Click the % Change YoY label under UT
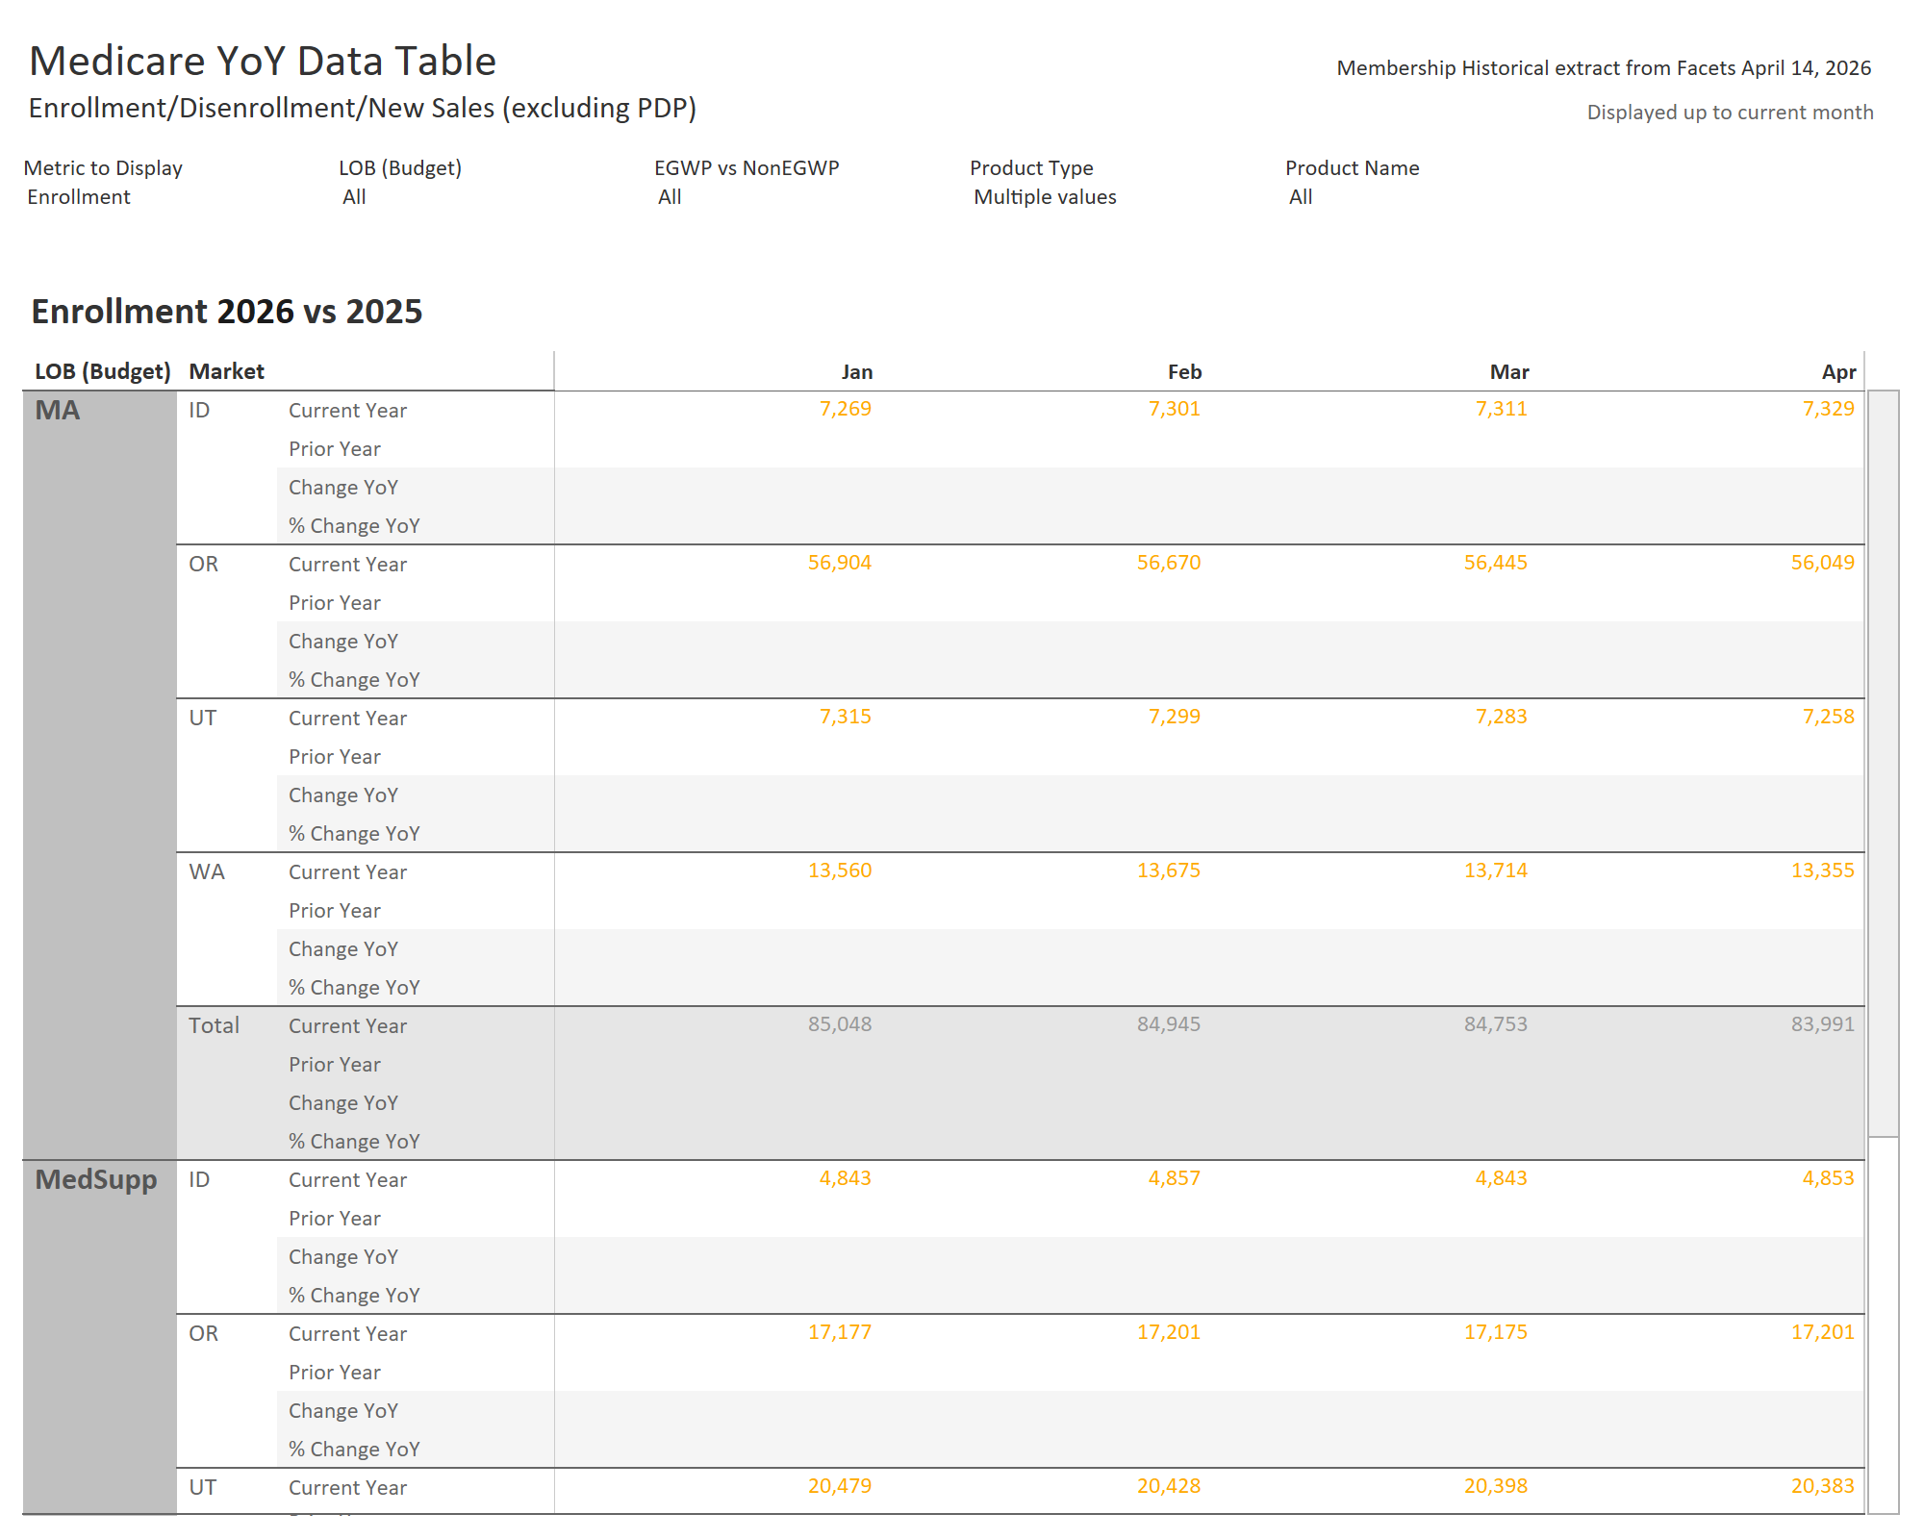Image resolution: width=1924 pixels, height=1539 pixels. pos(354,833)
